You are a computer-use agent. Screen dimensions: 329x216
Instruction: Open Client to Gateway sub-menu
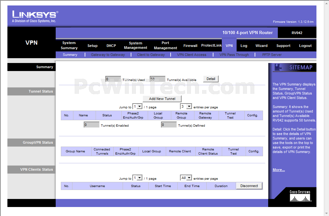pyautogui.click(x=151, y=55)
